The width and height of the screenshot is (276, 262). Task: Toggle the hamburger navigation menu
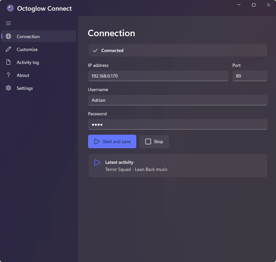[8, 23]
